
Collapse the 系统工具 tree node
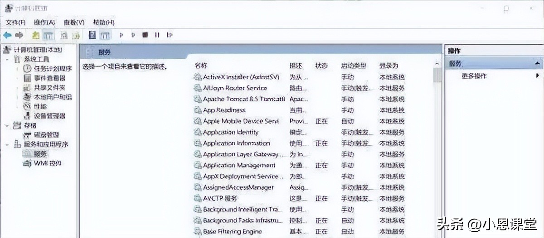[x=7, y=59]
